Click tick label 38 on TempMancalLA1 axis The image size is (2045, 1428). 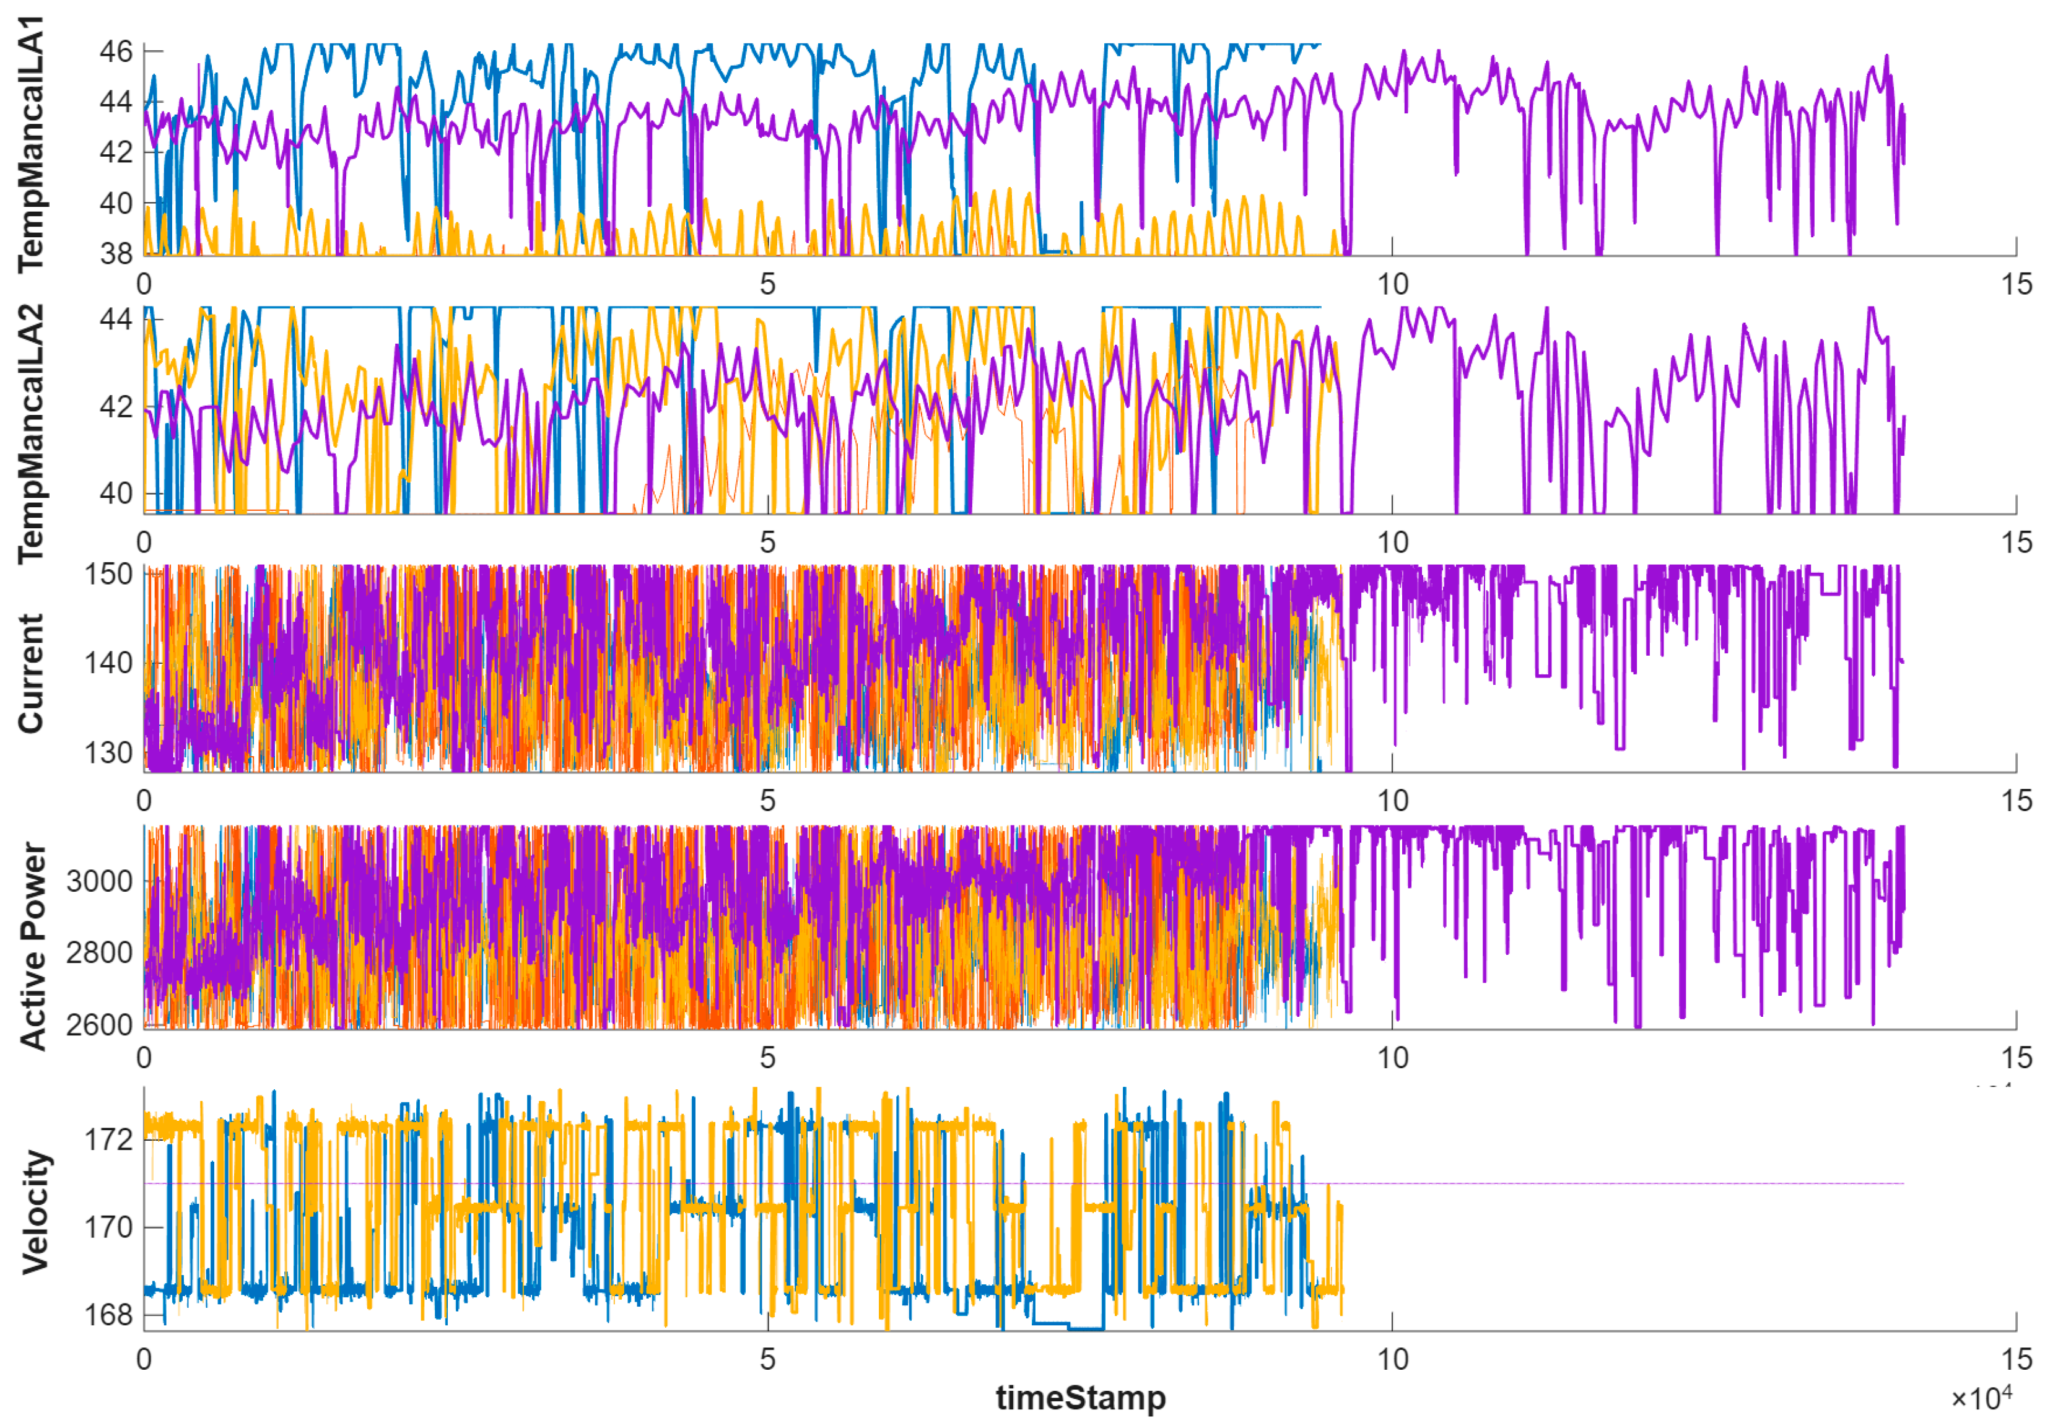(116, 254)
